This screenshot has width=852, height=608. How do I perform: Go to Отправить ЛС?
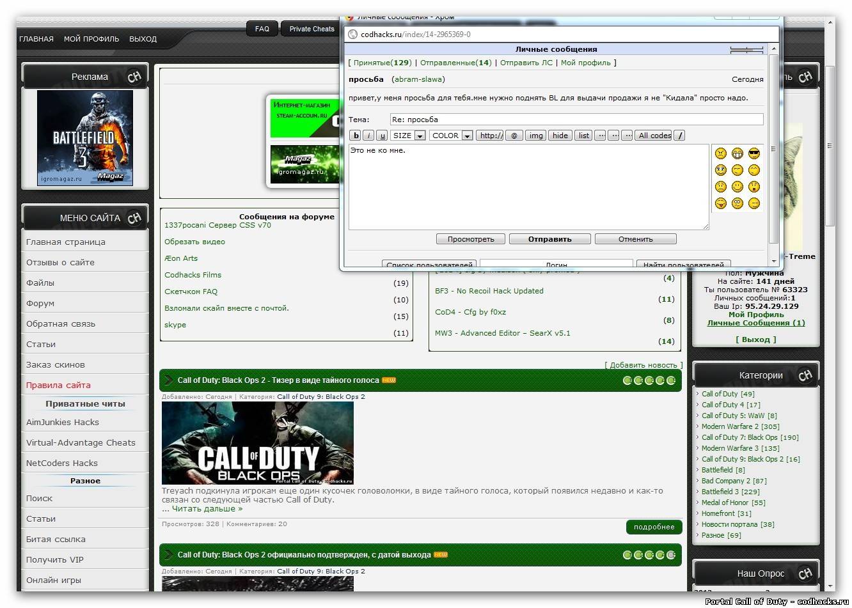click(526, 63)
